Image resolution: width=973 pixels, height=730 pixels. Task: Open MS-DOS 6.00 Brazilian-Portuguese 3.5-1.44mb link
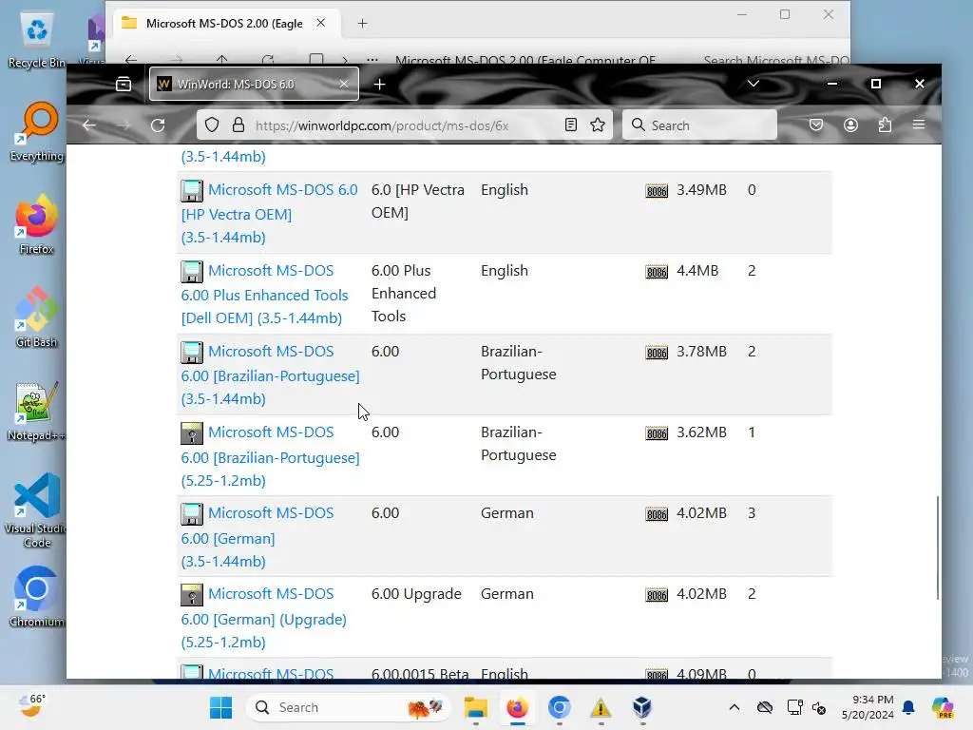pyautogui.click(x=270, y=375)
